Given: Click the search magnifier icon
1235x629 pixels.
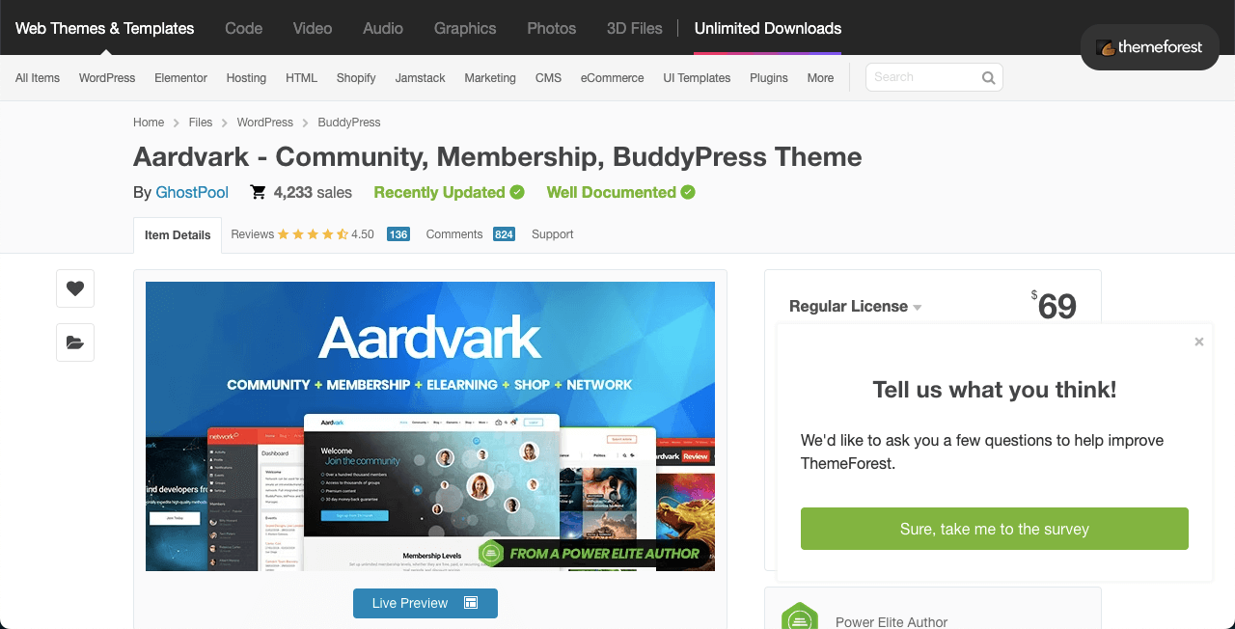Looking at the screenshot, I should [988, 77].
